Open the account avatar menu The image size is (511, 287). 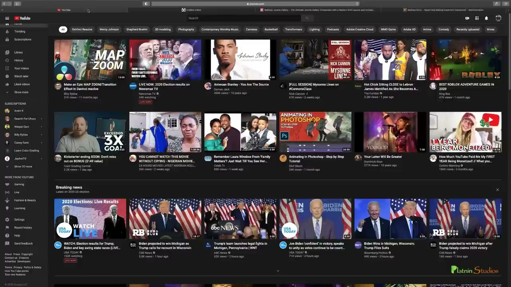click(x=498, y=18)
